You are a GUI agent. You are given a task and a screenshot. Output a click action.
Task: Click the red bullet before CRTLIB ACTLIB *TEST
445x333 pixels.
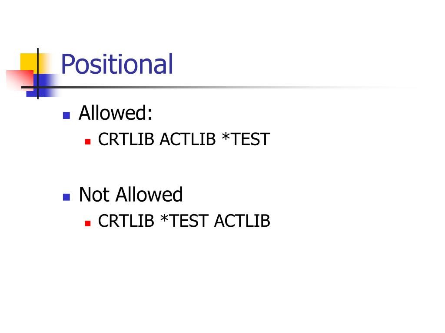point(88,141)
